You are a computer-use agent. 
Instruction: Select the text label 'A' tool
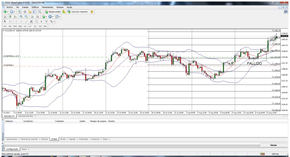[x=41, y=22]
